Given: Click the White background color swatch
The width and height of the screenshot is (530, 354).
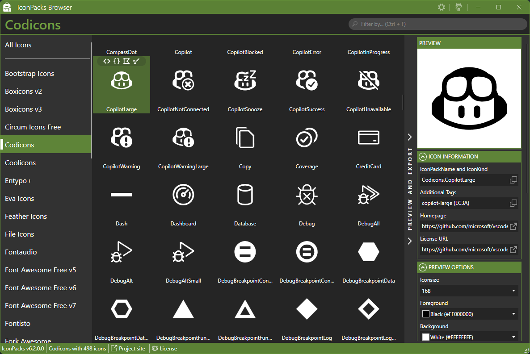Looking at the screenshot, I should pos(426,337).
